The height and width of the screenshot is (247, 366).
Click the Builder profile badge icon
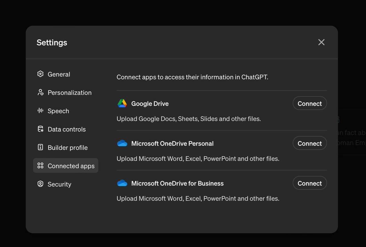pyautogui.click(x=40, y=147)
